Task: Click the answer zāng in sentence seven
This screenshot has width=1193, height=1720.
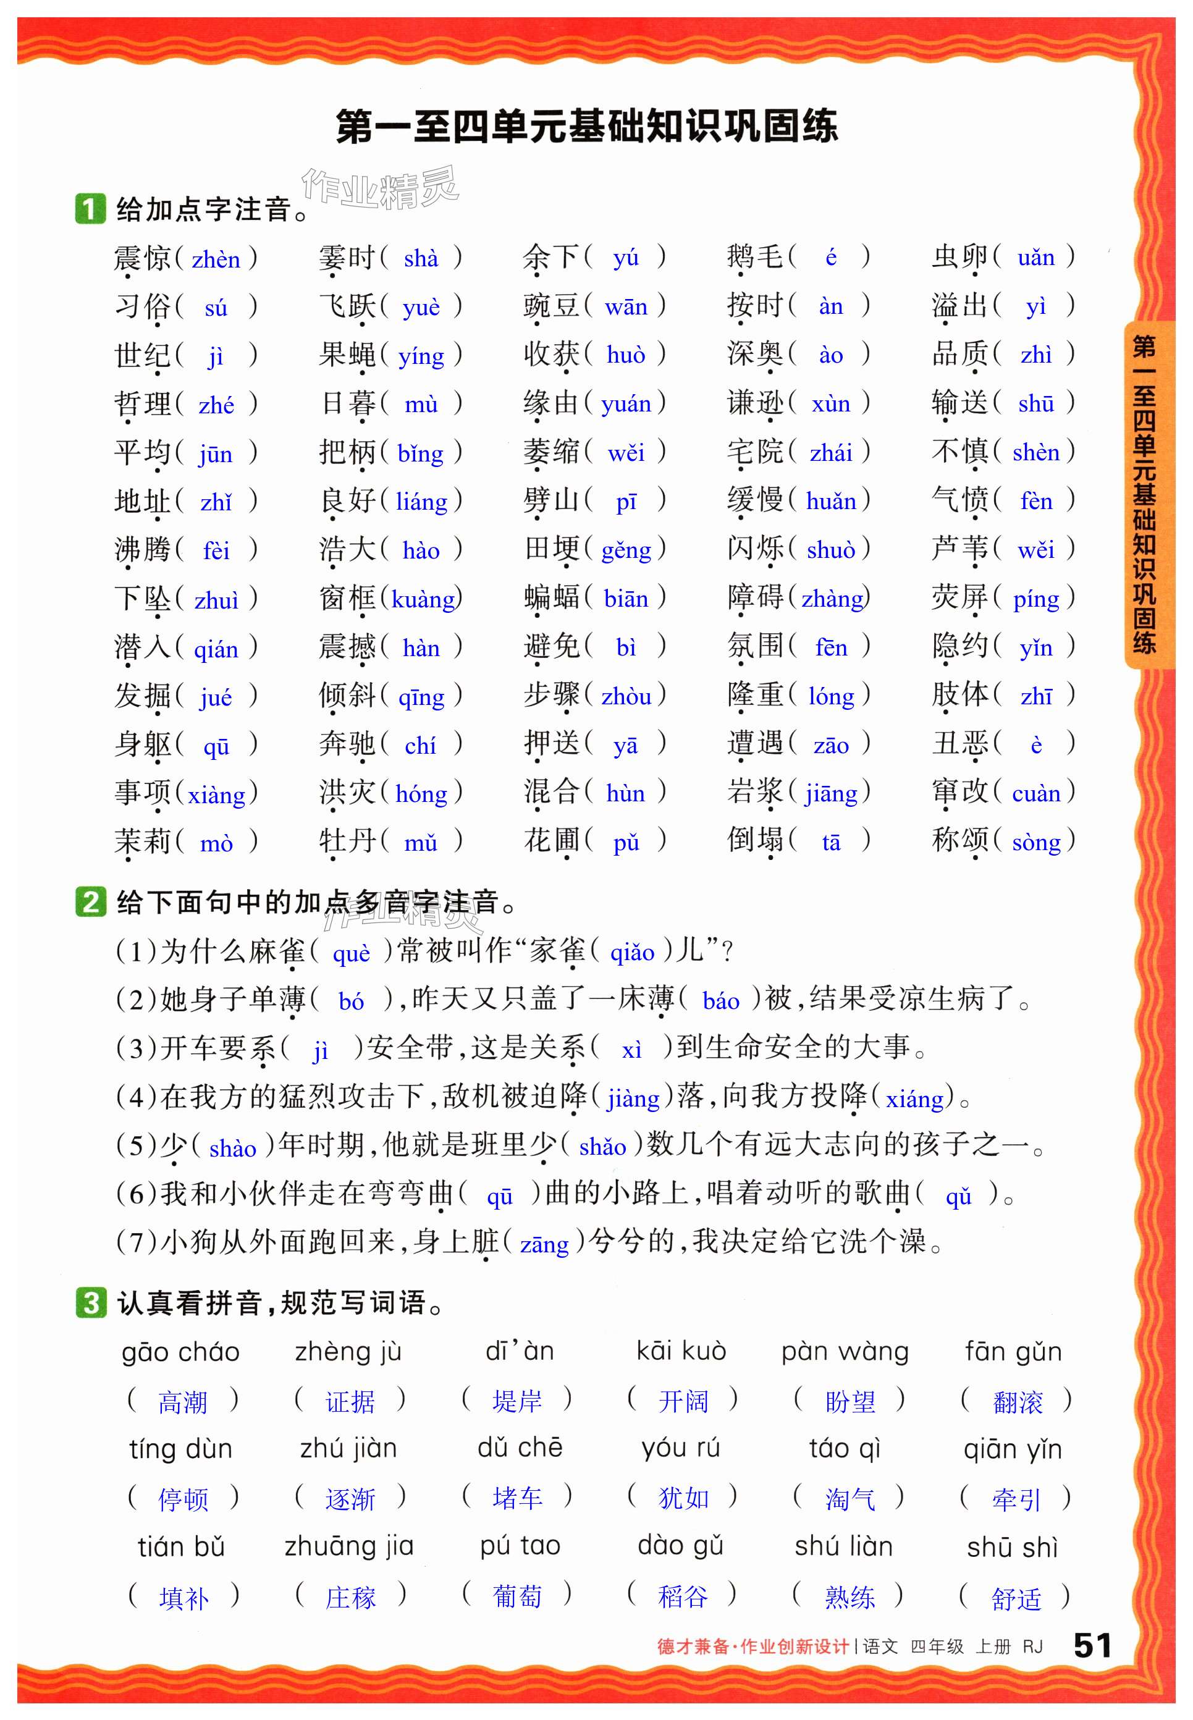Action: [544, 1244]
